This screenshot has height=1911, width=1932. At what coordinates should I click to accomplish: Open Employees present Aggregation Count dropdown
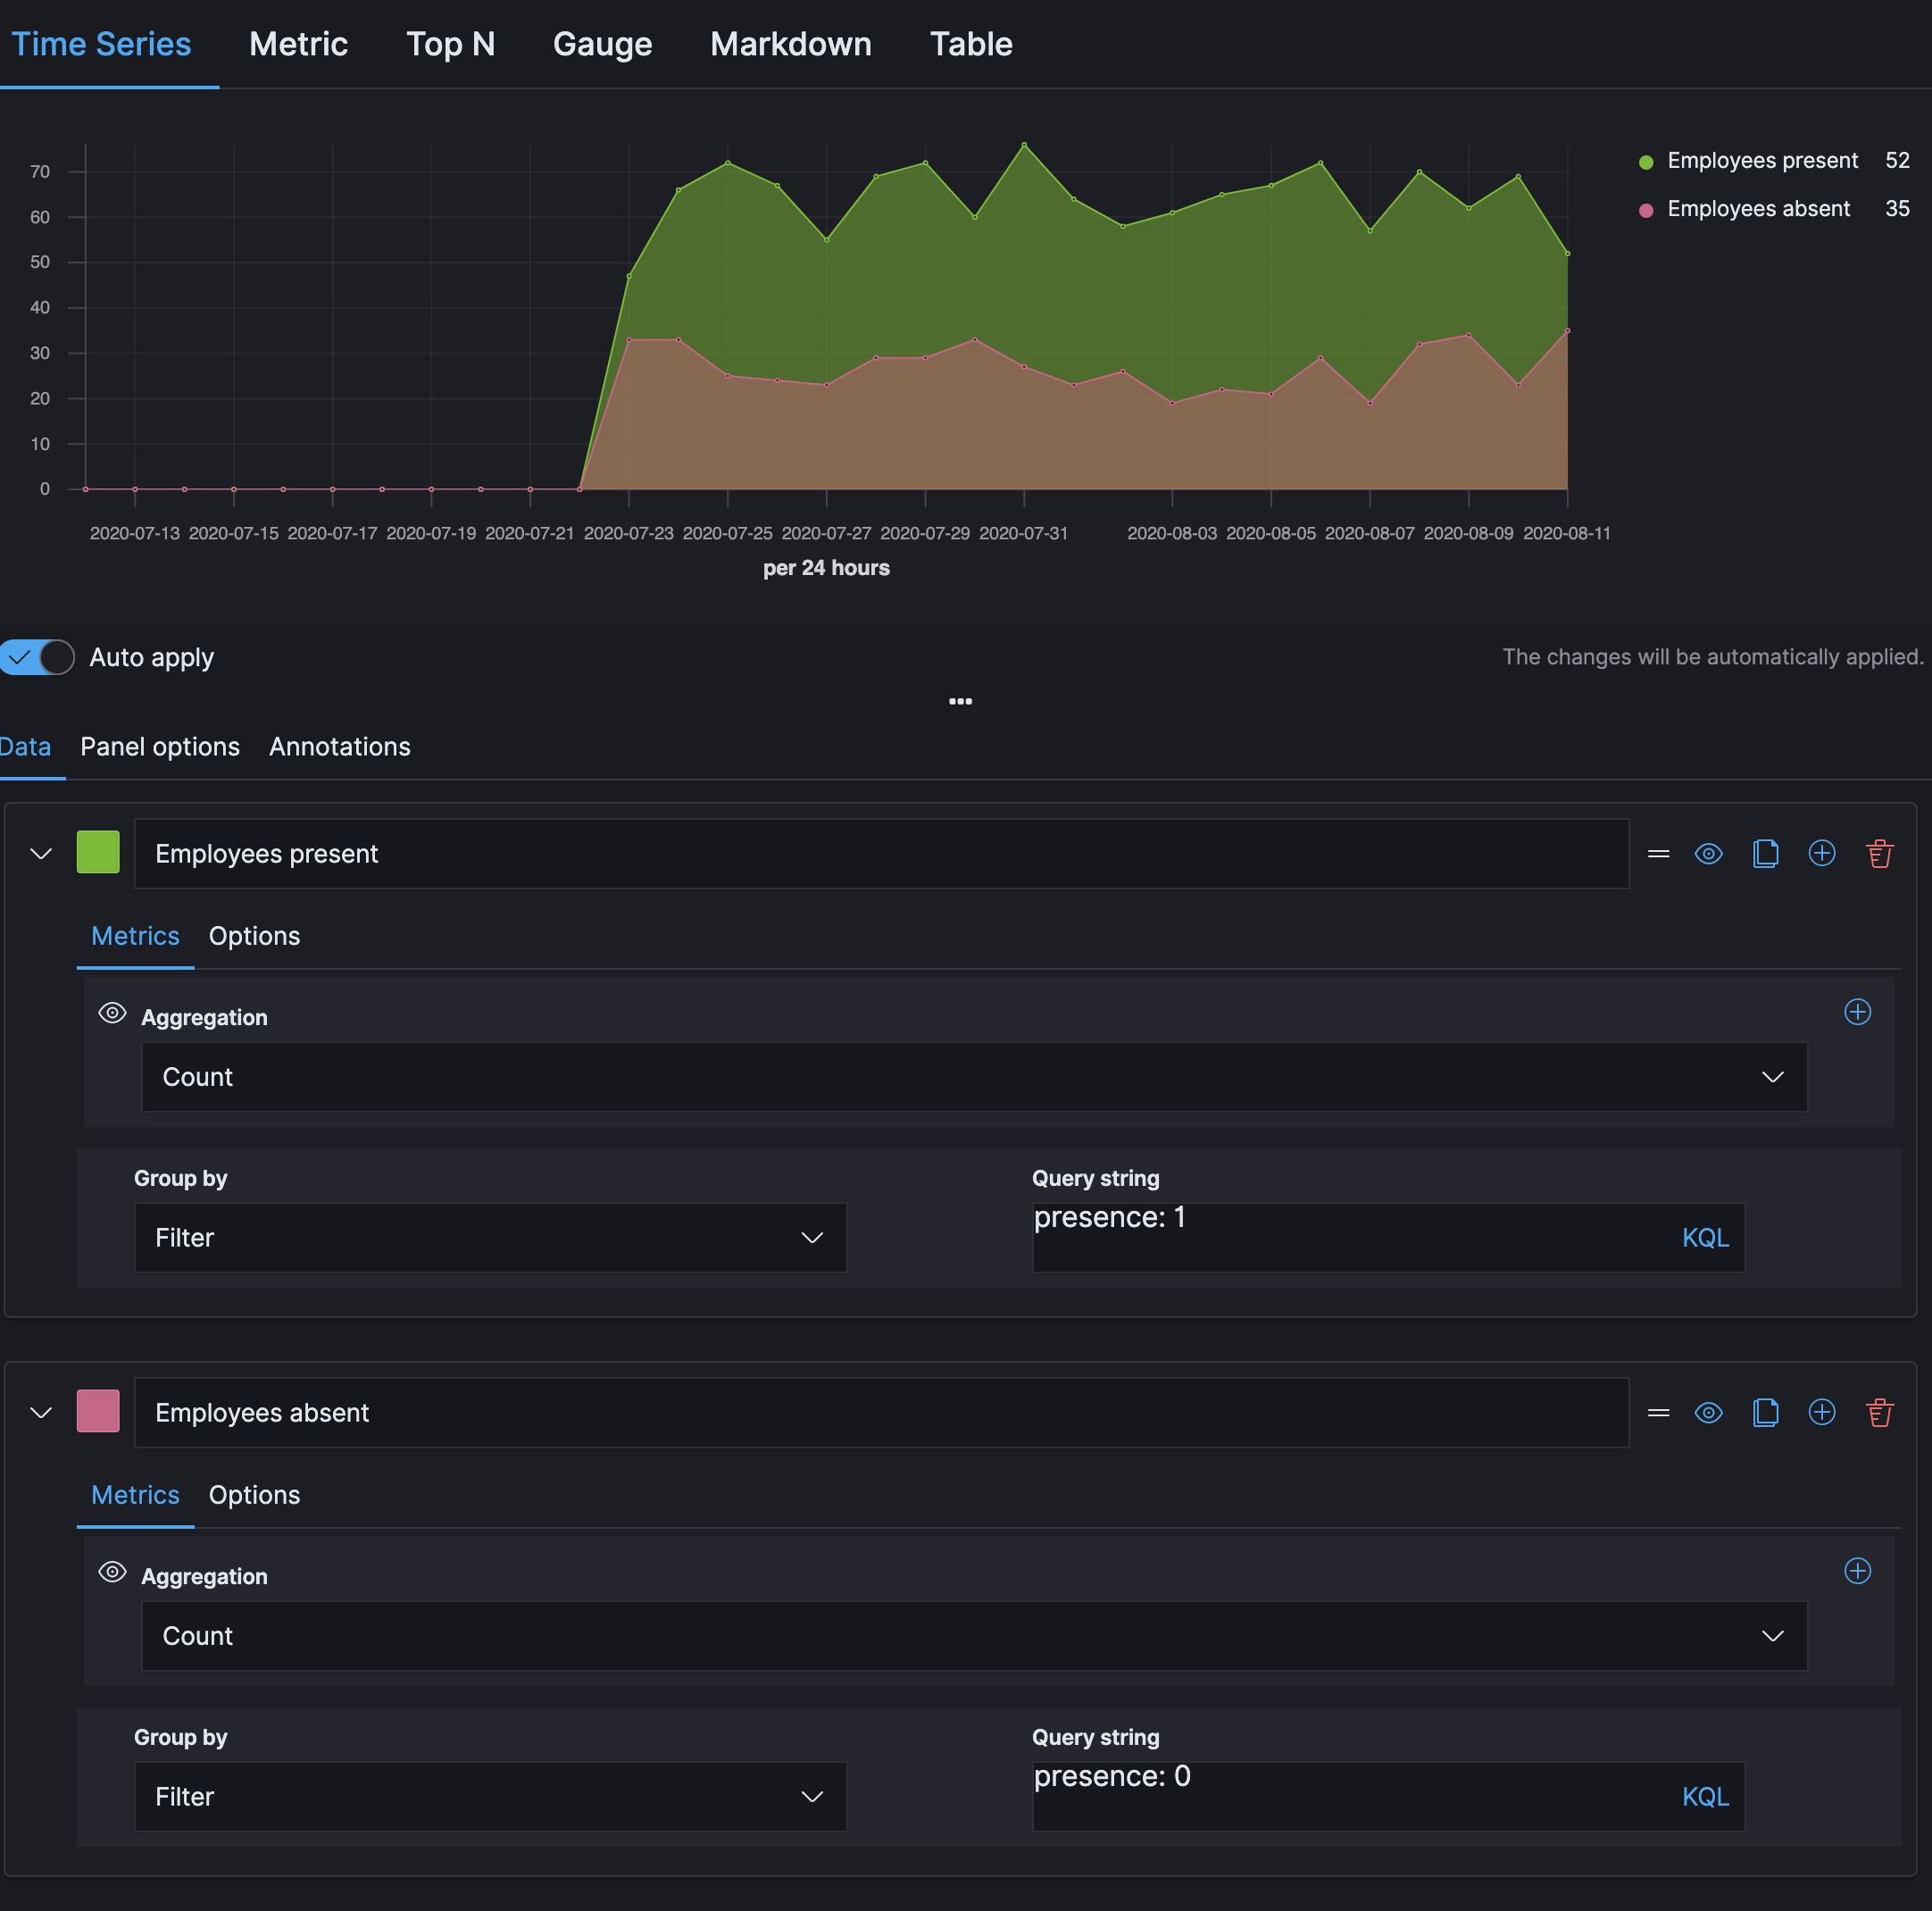click(973, 1077)
